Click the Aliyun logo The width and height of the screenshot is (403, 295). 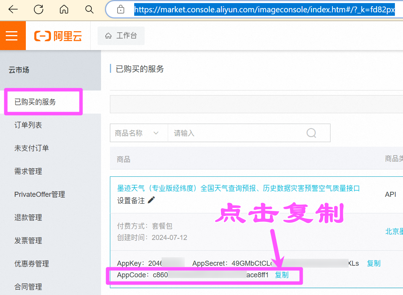click(58, 36)
